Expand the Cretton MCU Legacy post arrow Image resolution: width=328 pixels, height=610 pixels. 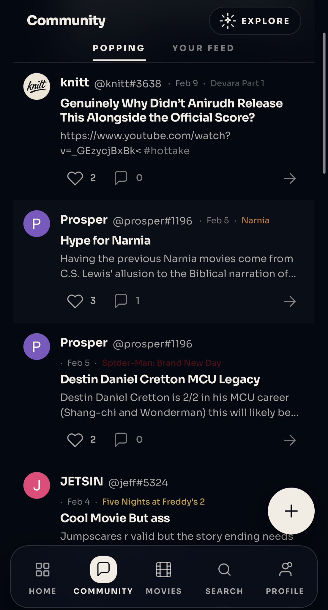pyautogui.click(x=290, y=440)
